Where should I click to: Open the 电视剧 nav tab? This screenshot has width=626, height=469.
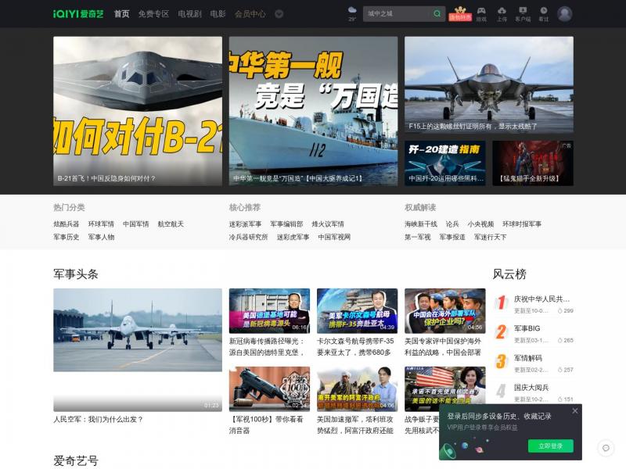(x=189, y=14)
